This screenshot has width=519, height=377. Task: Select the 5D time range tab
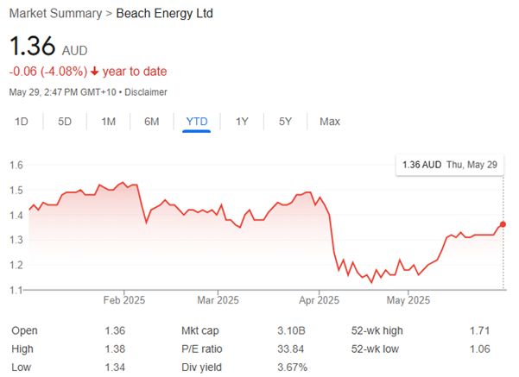(x=65, y=122)
